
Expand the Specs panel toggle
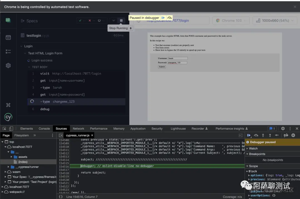point(22,21)
